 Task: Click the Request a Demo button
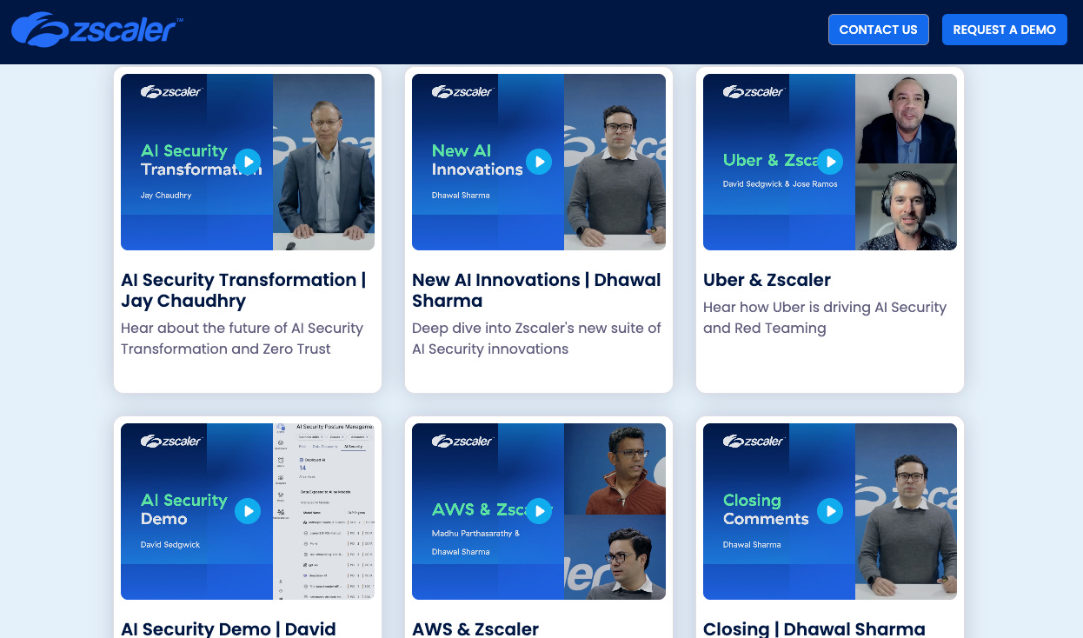(1004, 30)
